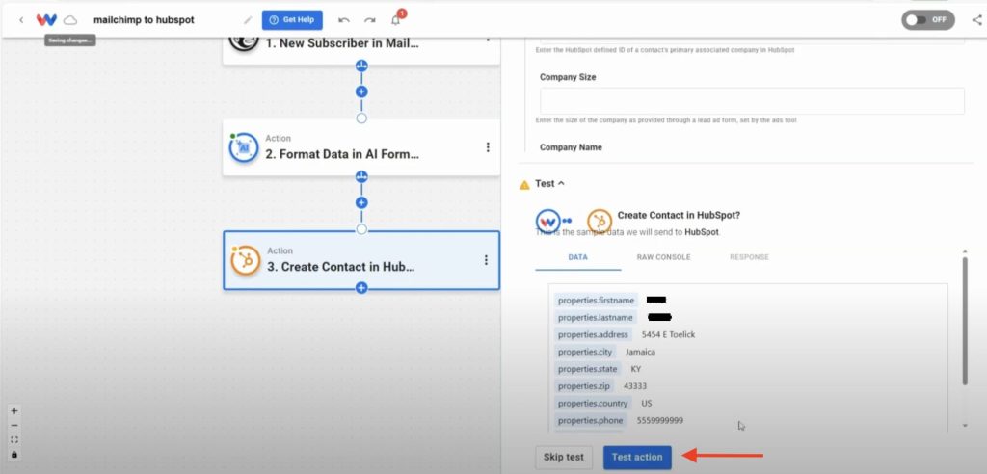Zoom in on the canvas
Viewport: 987px width, 474px height.
pos(14,411)
